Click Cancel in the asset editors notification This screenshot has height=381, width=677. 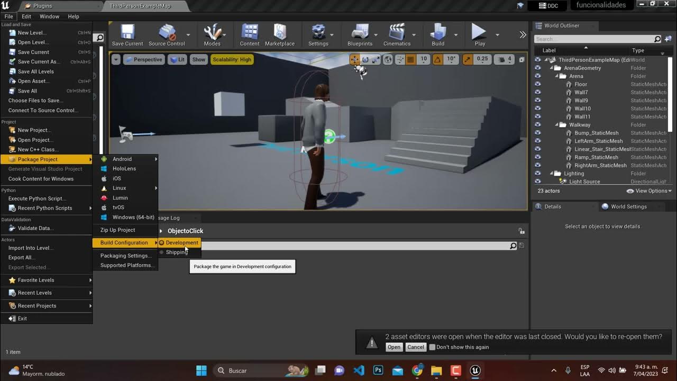click(415, 347)
